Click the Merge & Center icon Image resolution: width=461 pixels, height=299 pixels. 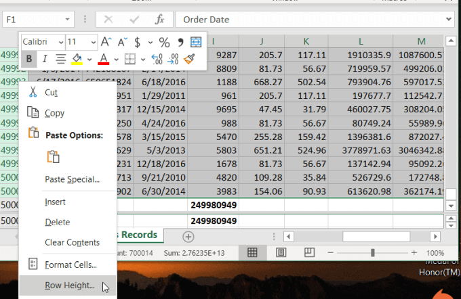(197, 42)
